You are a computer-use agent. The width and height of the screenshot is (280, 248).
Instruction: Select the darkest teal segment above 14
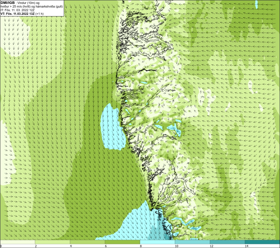pos(262,242)
